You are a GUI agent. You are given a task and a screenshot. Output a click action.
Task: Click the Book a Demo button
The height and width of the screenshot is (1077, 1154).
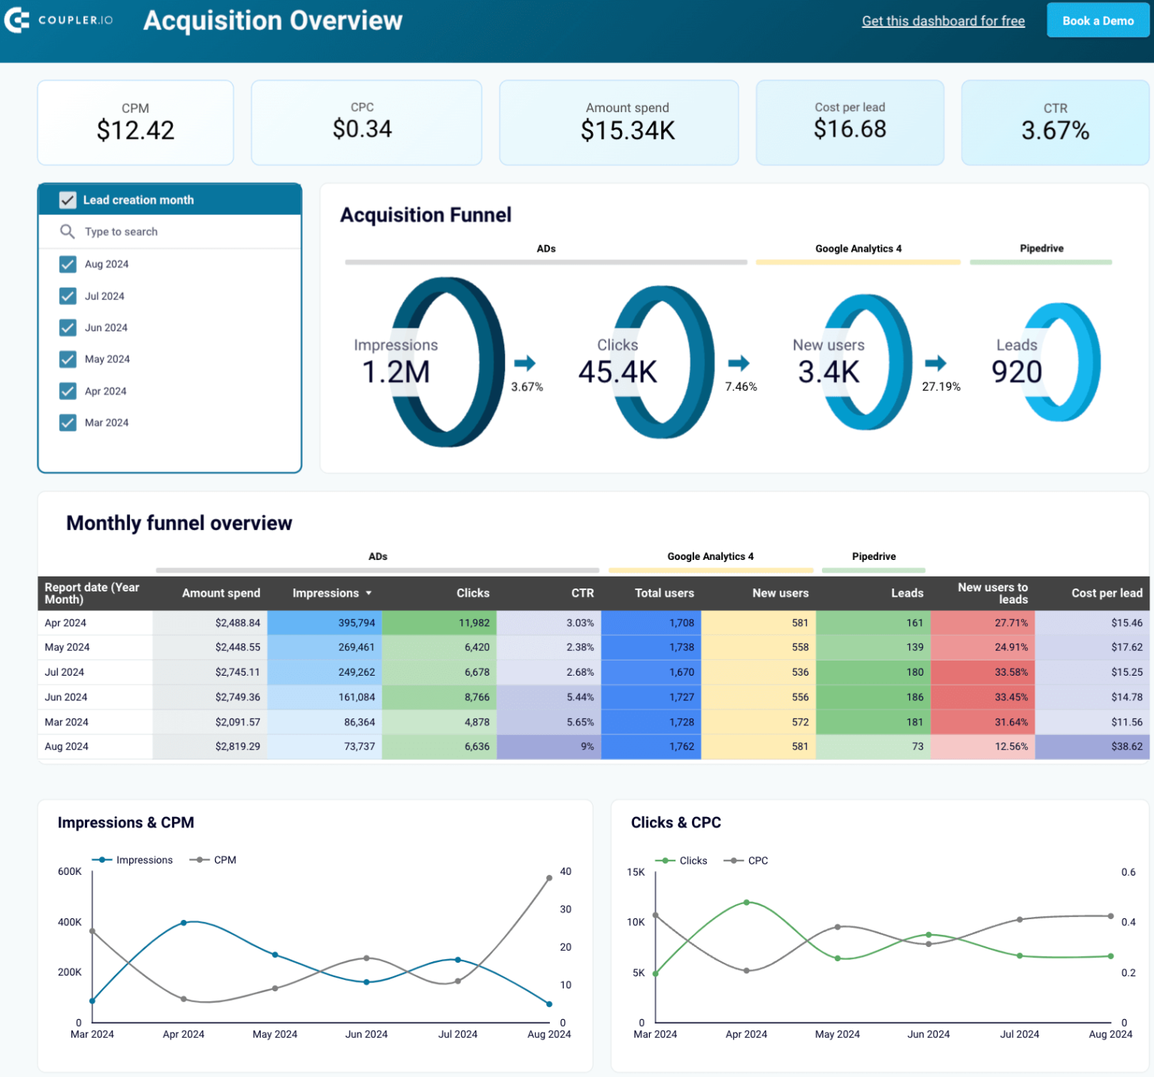(1098, 20)
